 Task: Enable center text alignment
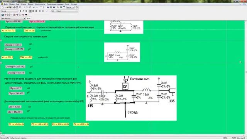pyautogui.click(x=33, y=11)
